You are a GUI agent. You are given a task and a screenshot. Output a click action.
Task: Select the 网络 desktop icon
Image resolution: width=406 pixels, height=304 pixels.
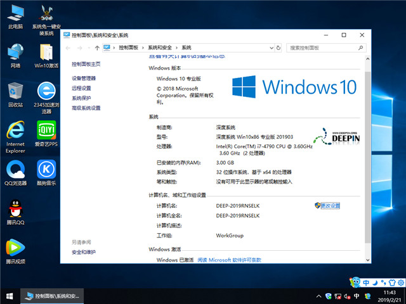[x=15, y=56]
